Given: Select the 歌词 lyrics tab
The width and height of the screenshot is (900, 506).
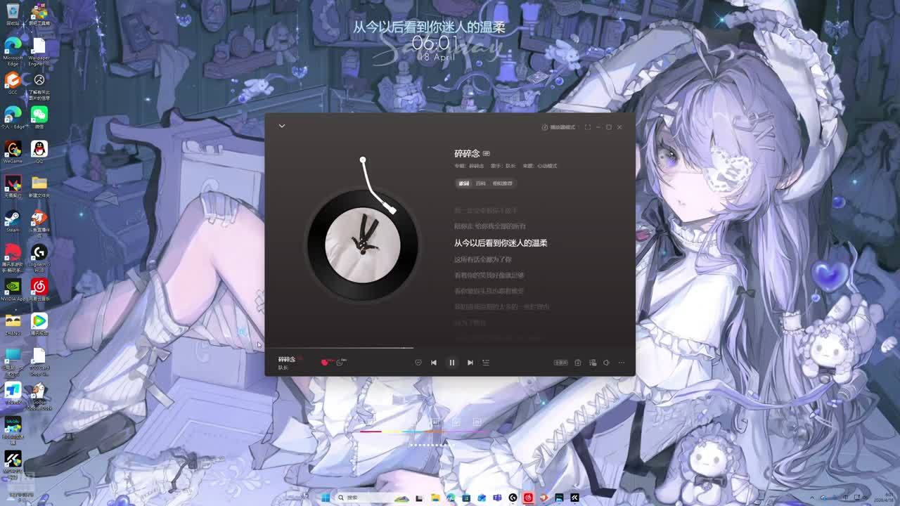Looking at the screenshot, I should pos(463,183).
